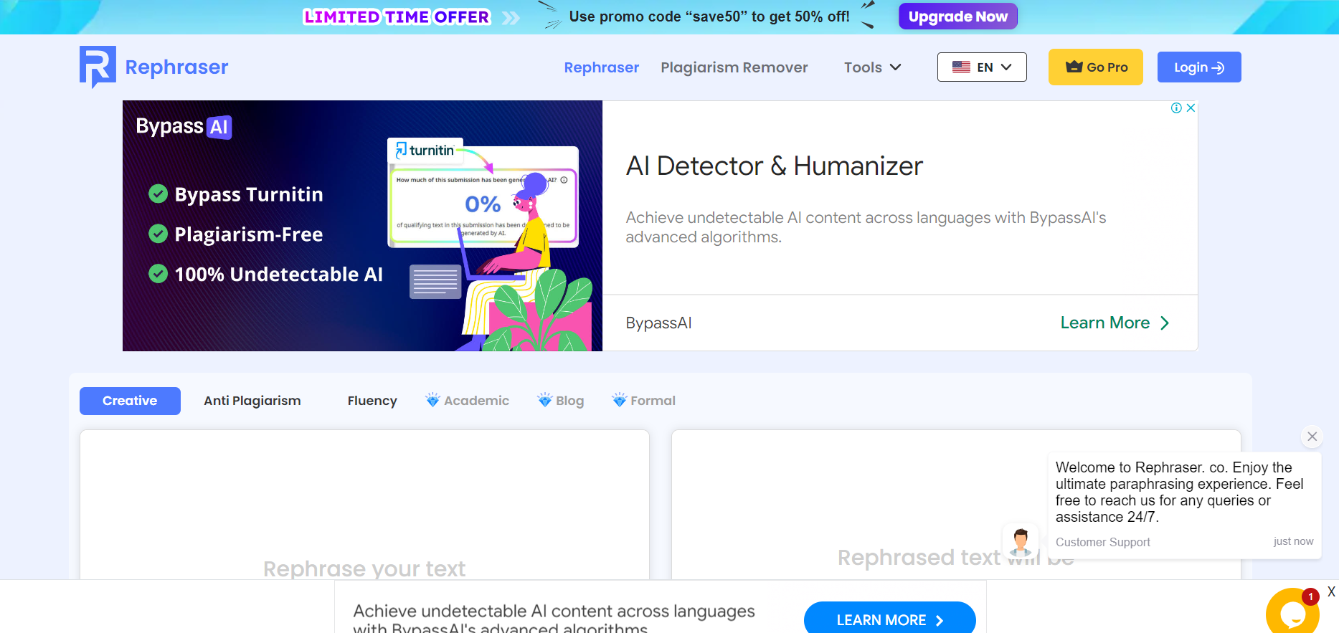Select the premium Academic mode
This screenshot has height=633, width=1339.
tap(467, 401)
